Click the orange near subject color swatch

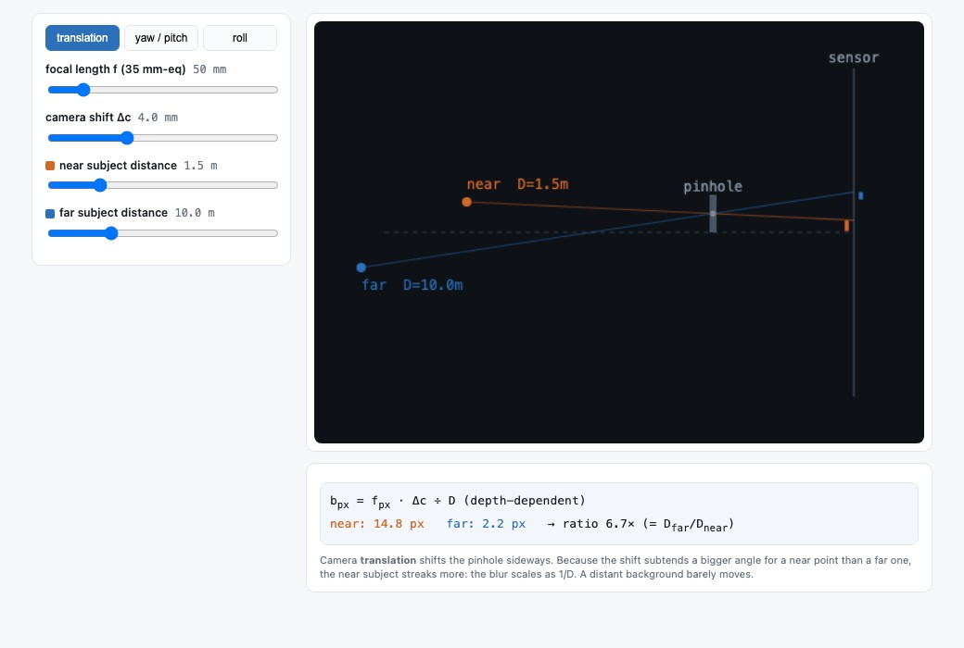[x=50, y=166]
